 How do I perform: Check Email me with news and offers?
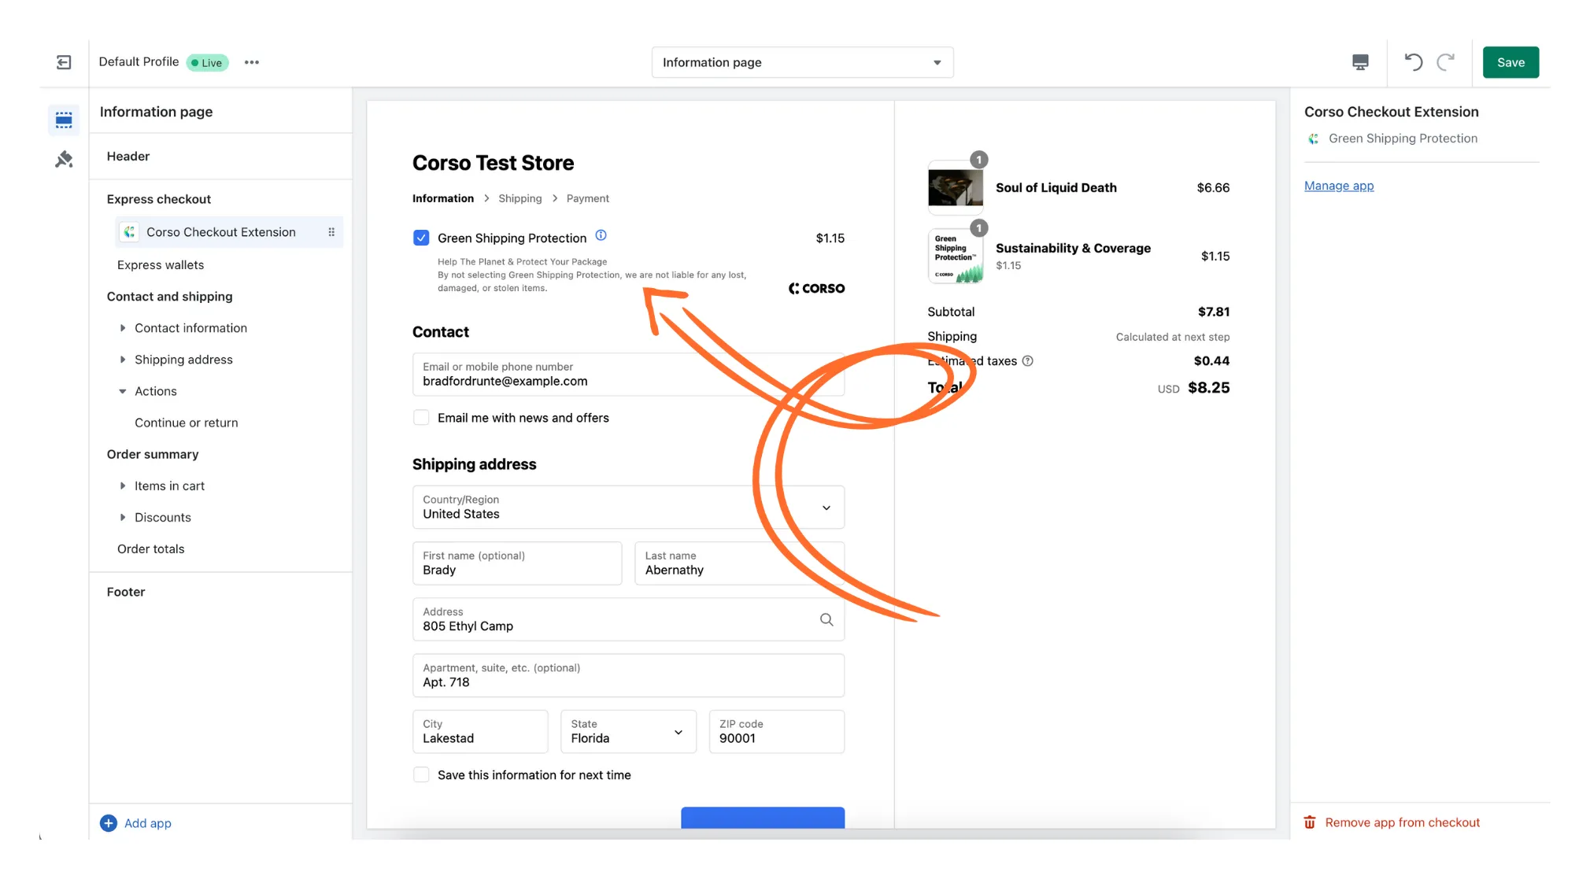tap(421, 418)
